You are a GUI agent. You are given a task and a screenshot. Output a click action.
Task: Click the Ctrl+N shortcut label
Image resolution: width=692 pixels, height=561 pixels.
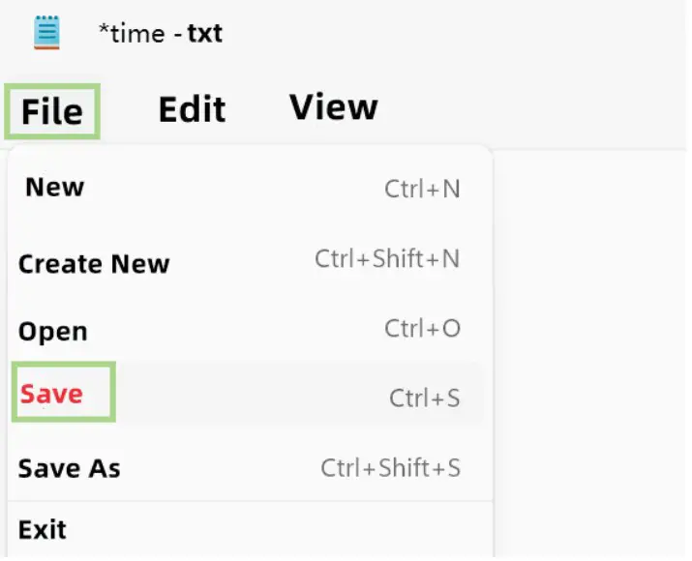[x=422, y=189]
